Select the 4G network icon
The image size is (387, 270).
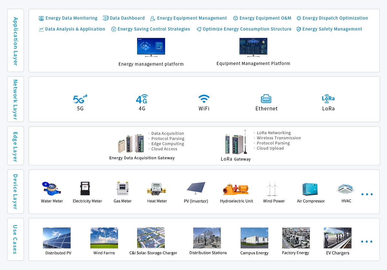[x=142, y=99]
